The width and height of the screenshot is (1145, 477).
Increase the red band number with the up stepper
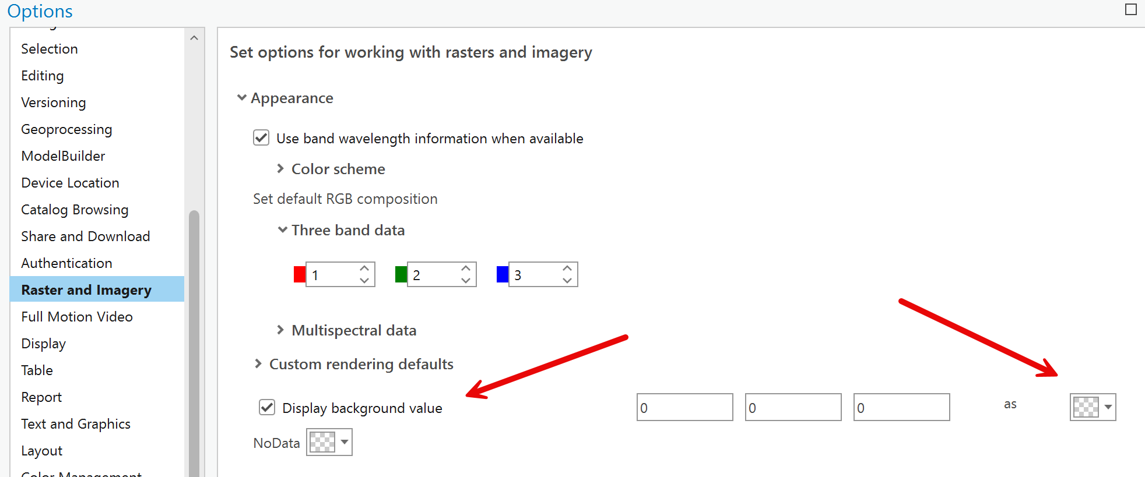tap(363, 267)
